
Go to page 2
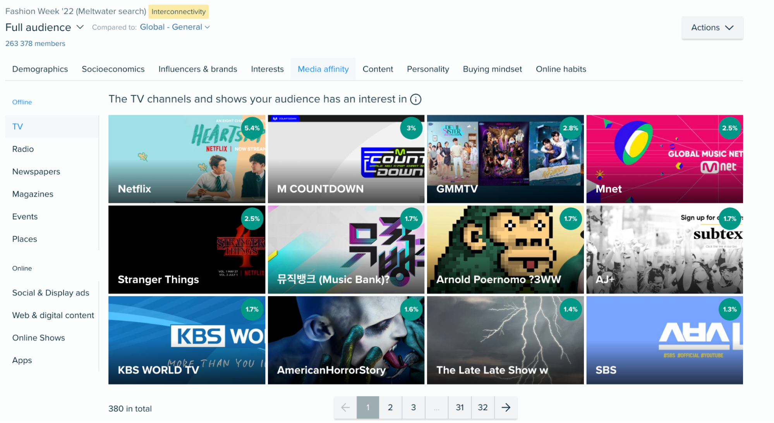[x=390, y=407]
